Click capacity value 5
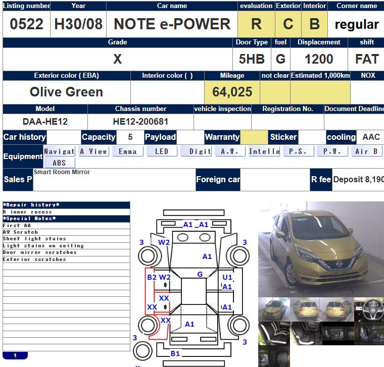 (130, 137)
